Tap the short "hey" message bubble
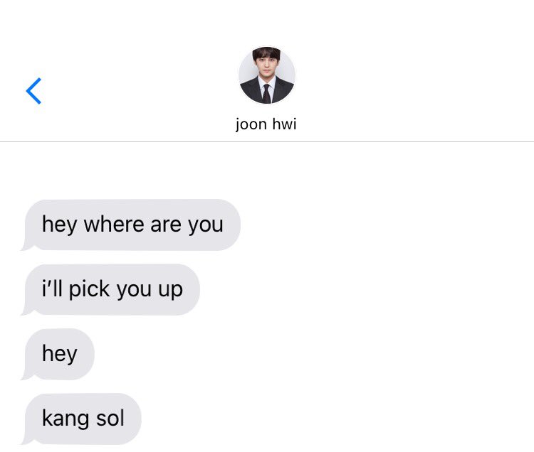 (x=58, y=354)
